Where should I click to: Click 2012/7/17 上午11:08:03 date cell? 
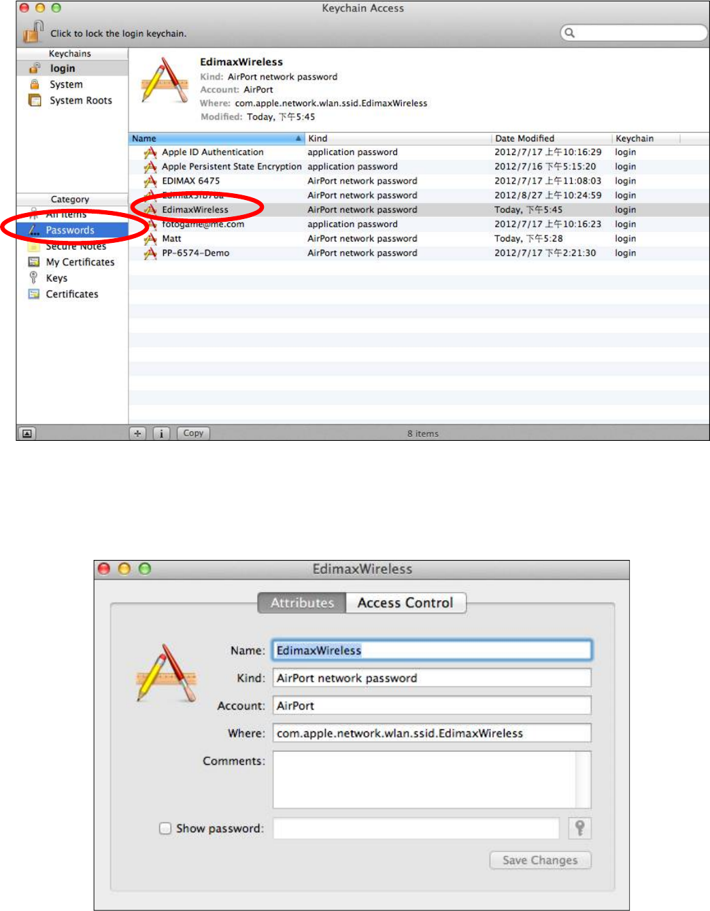coord(548,181)
